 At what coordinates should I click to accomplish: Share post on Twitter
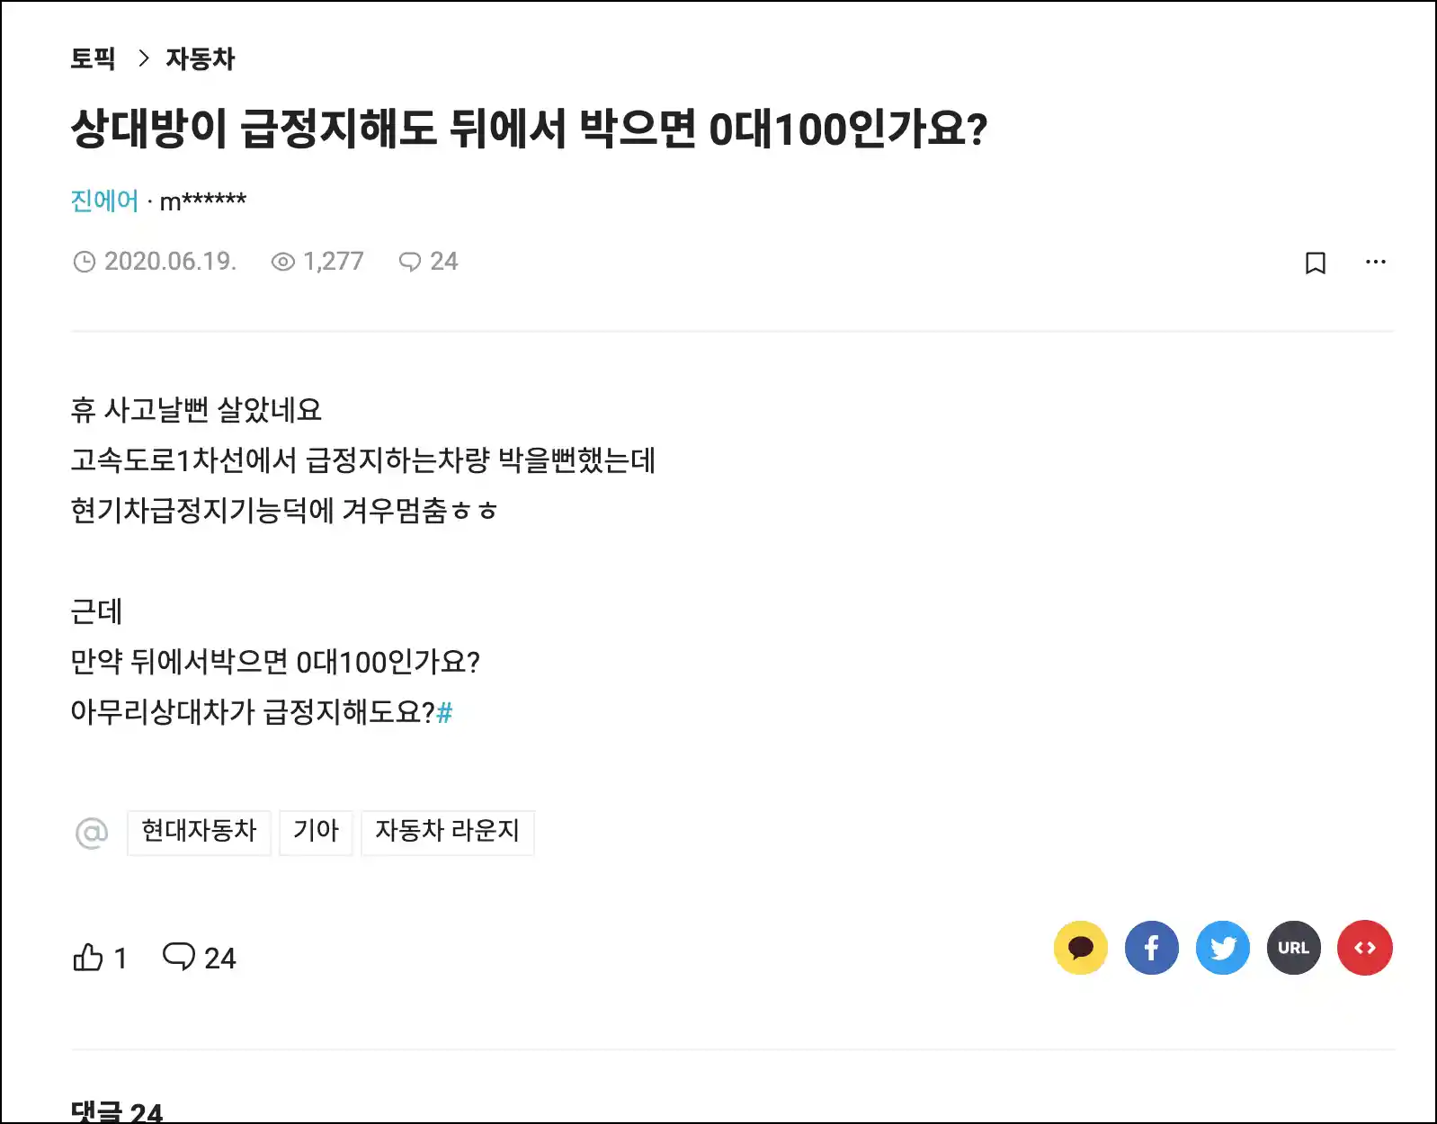tap(1222, 948)
